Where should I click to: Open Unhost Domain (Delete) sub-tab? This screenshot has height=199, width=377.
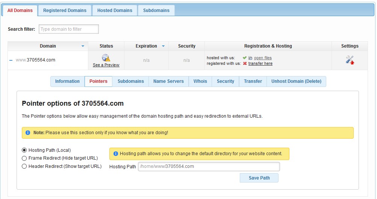pyautogui.click(x=296, y=81)
